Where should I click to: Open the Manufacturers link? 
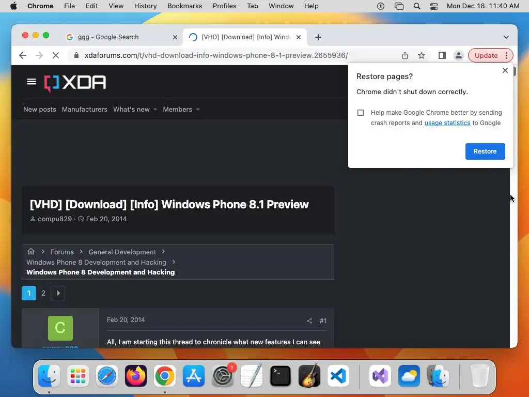(x=84, y=110)
